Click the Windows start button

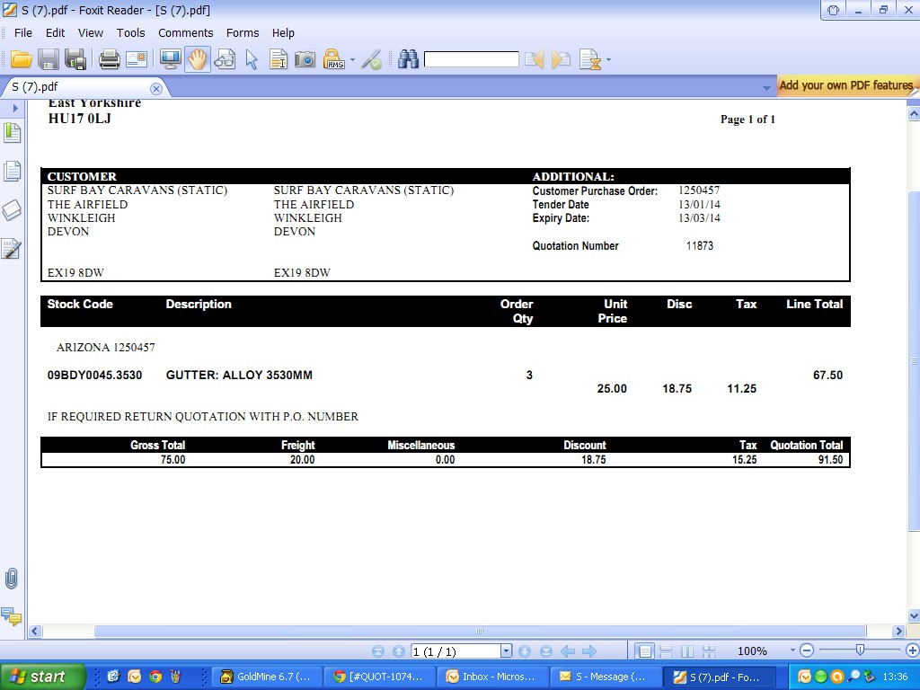pyautogui.click(x=42, y=677)
